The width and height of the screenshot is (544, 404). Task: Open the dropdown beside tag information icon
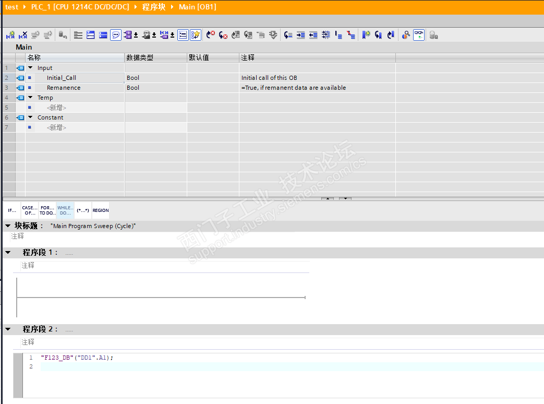pyautogui.click(x=154, y=35)
